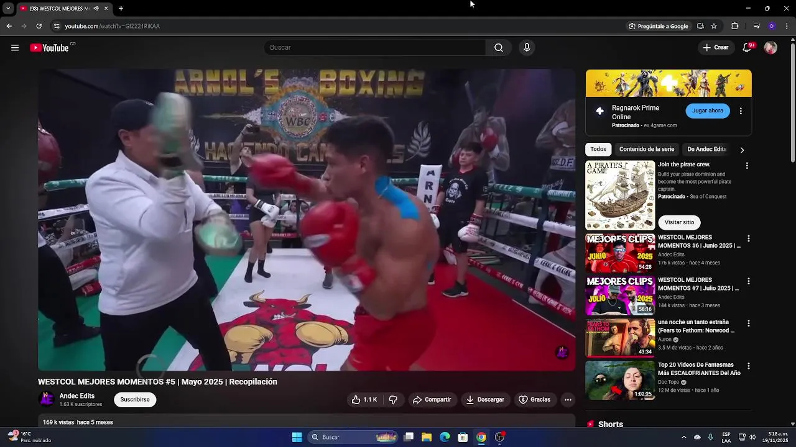Go back with browser back arrow
This screenshot has width=796, height=447.
click(x=9, y=26)
